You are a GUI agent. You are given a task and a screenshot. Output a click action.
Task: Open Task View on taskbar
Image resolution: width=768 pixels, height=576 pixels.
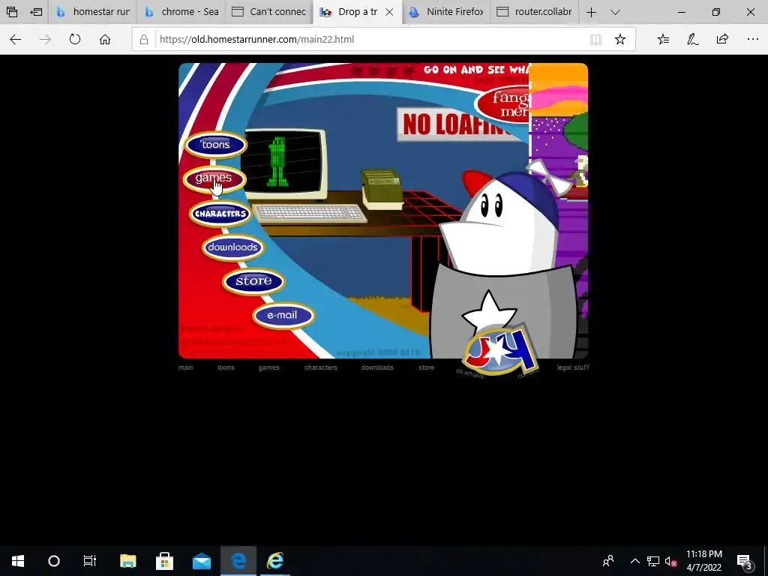(90, 561)
